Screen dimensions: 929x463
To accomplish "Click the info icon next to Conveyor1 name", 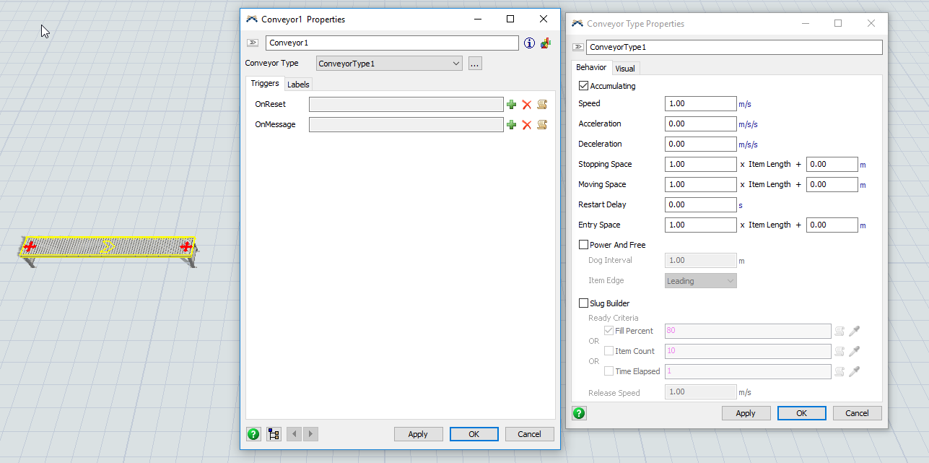I will click(529, 43).
